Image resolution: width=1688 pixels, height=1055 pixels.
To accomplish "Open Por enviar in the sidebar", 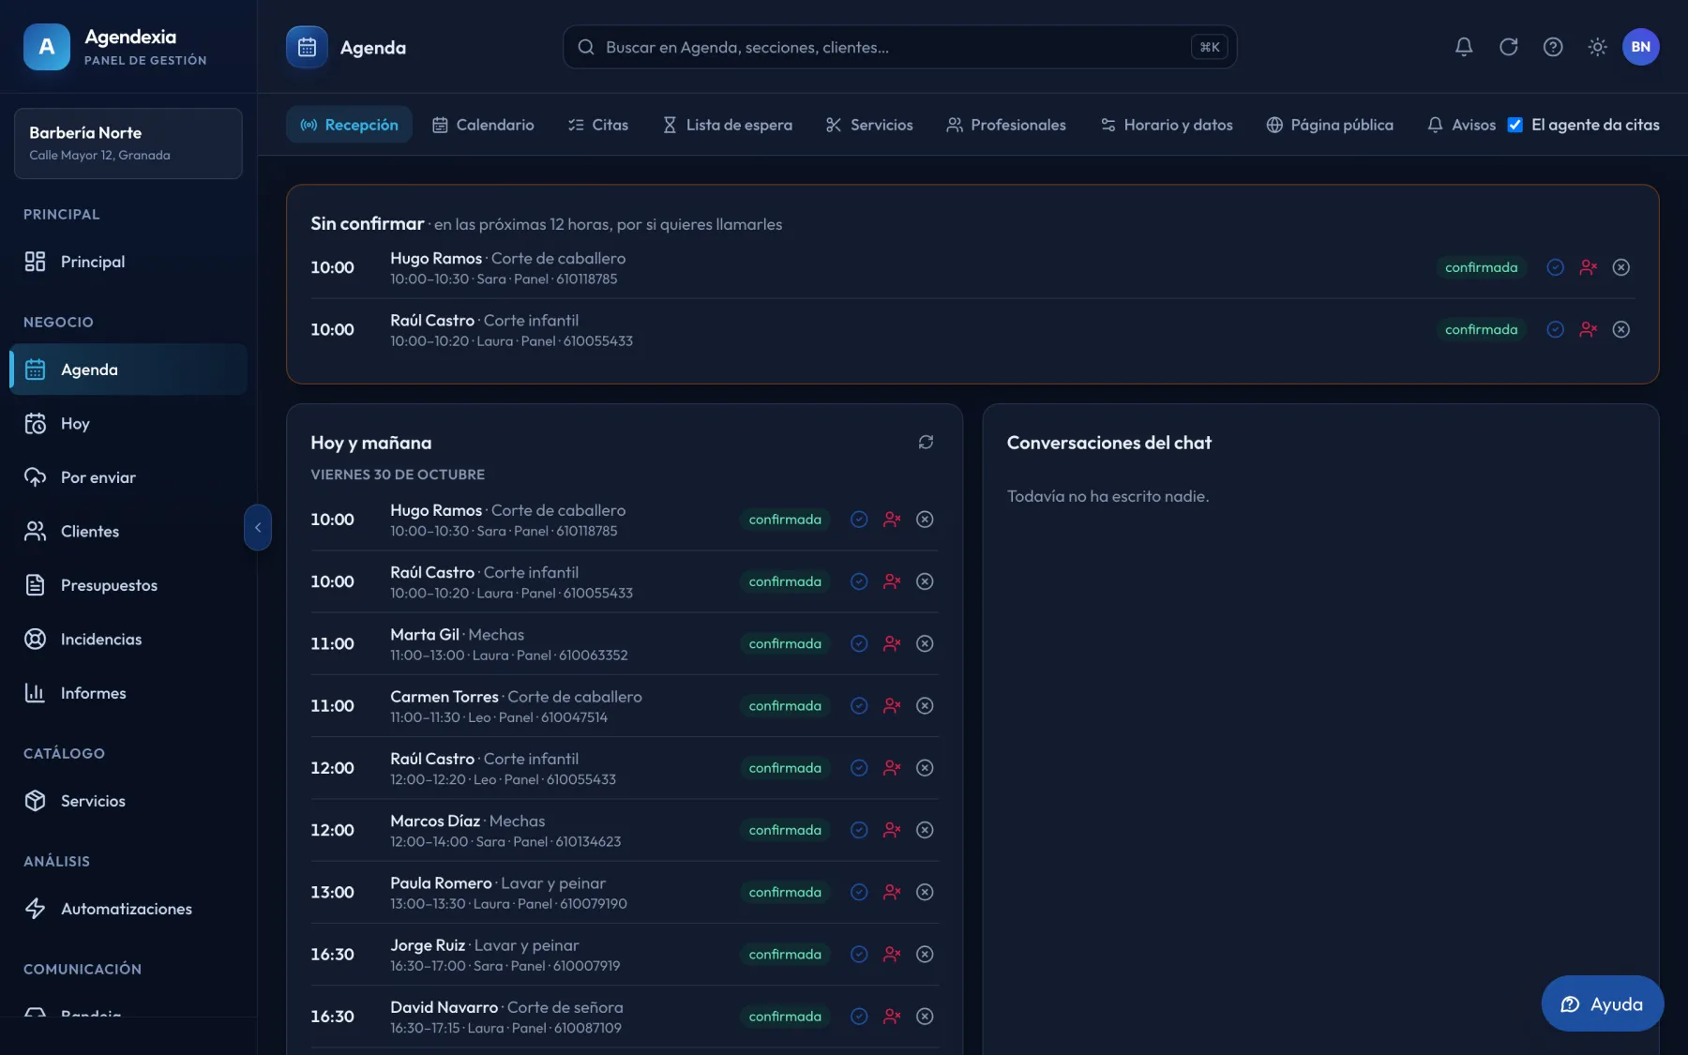I will coord(128,477).
